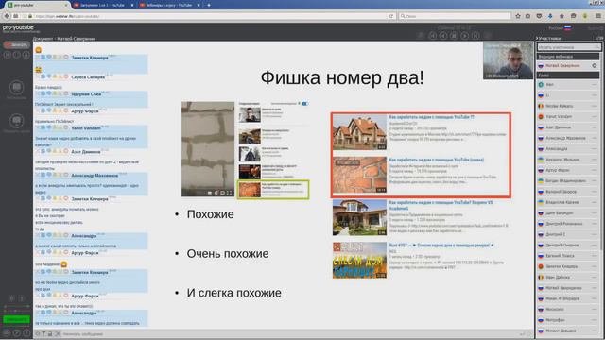
Task: Click the participants search field
Action: point(569,47)
